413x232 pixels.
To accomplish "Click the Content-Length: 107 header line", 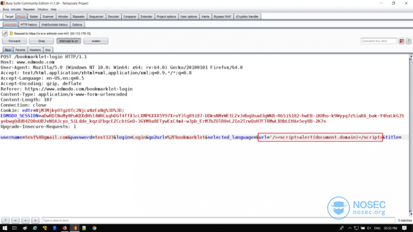I will point(26,100).
